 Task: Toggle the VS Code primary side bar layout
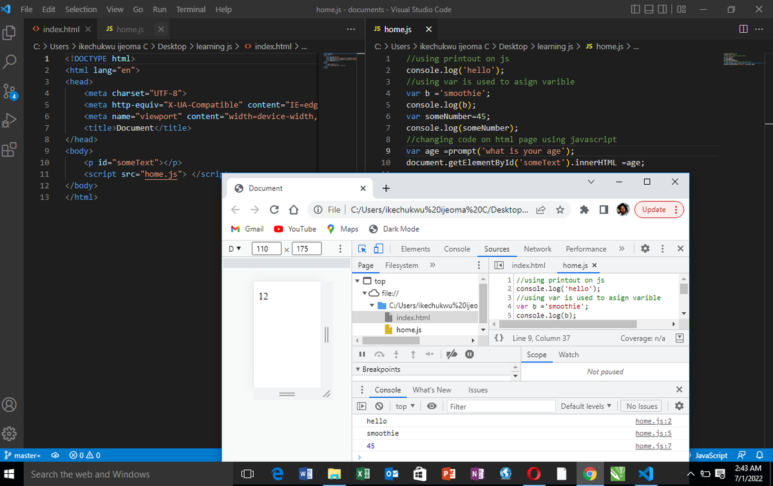tap(636, 10)
